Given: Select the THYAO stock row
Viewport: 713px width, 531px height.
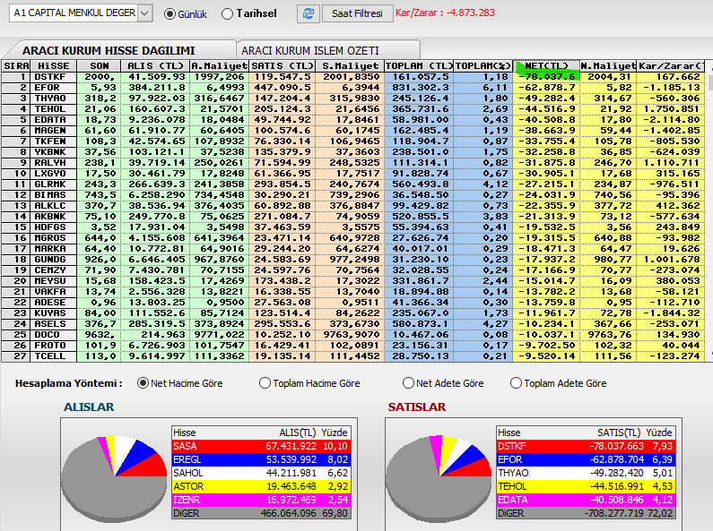Looking at the screenshot, I should [352, 98].
